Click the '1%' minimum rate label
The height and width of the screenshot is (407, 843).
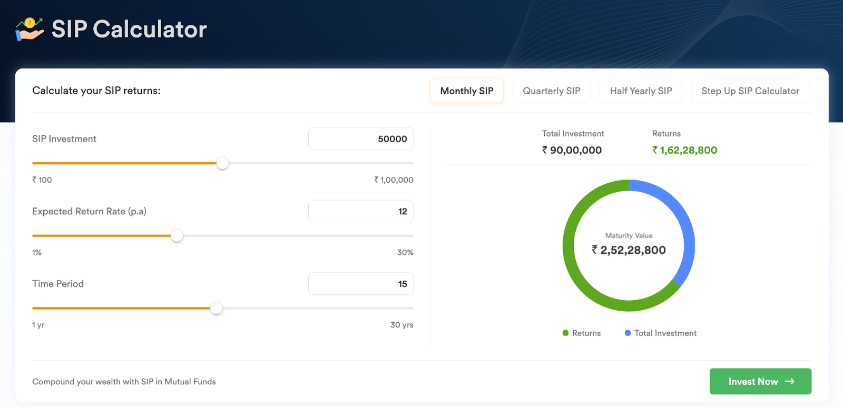click(37, 252)
